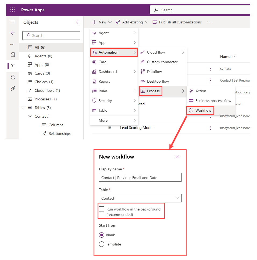The image size is (257, 260).
Task: Open Lead Scoring Model row
Action: coord(137,128)
